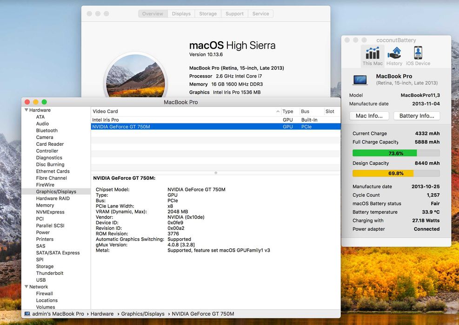Sort by the Video Card column arrow
The height and width of the screenshot is (325, 459).
(278, 111)
